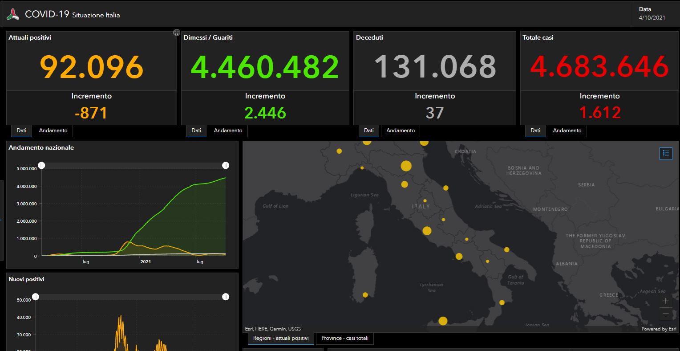The width and height of the screenshot is (680, 351).
Task: Grab right range handle of Andamento nazionale chart
Action: click(x=226, y=165)
